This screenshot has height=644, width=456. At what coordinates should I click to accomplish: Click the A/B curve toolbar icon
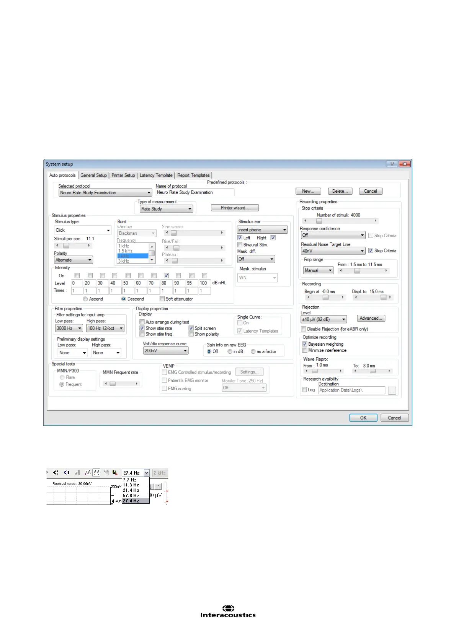(56, 473)
